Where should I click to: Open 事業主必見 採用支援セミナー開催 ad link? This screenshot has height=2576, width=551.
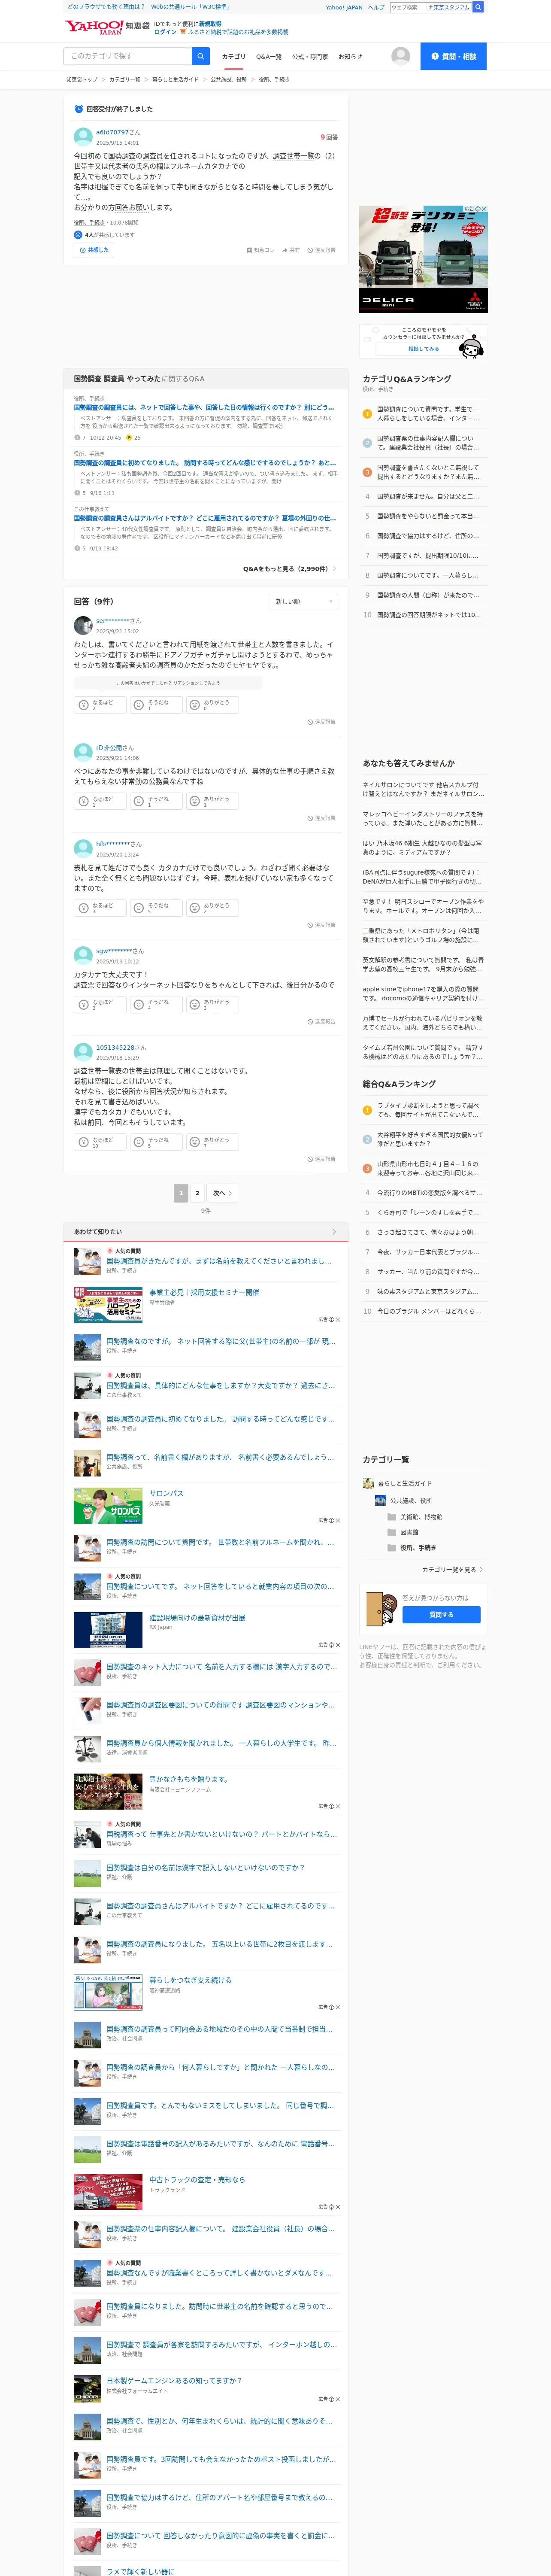click(x=204, y=1293)
